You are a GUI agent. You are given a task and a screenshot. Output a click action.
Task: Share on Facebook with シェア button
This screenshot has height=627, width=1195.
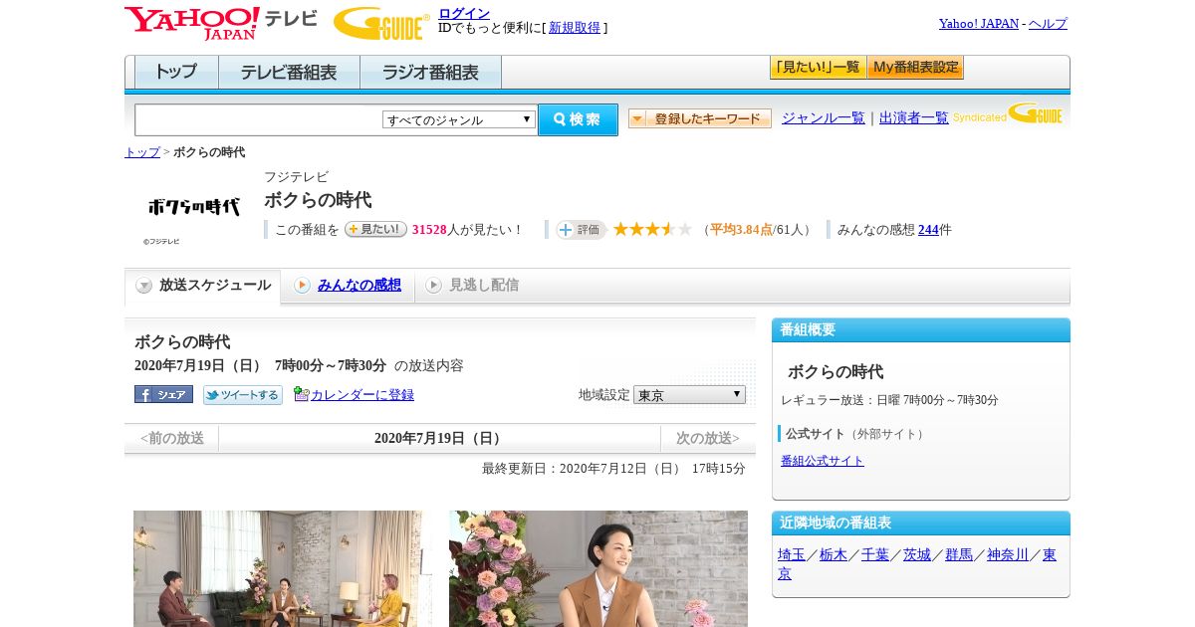click(x=163, y=394)
